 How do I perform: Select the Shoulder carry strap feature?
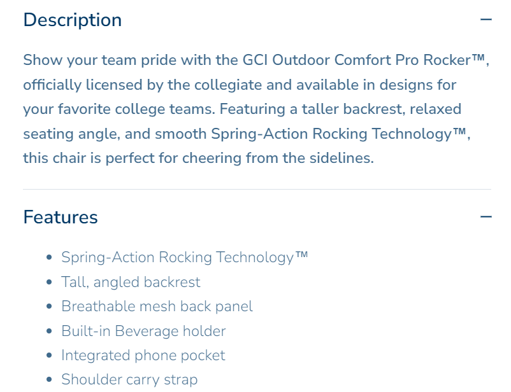[x=129, y=380]
